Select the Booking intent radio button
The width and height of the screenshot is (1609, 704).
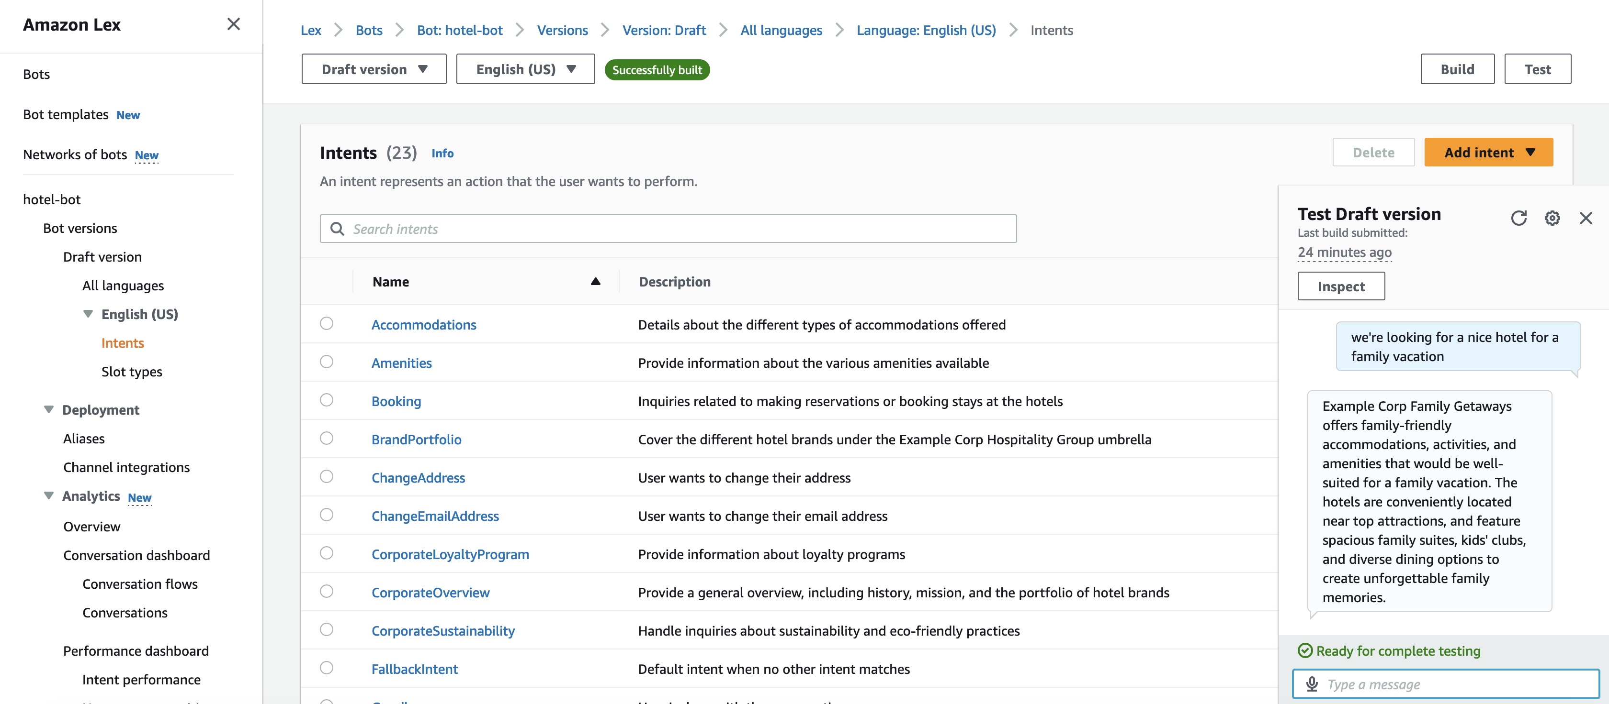tap(327, 400)
